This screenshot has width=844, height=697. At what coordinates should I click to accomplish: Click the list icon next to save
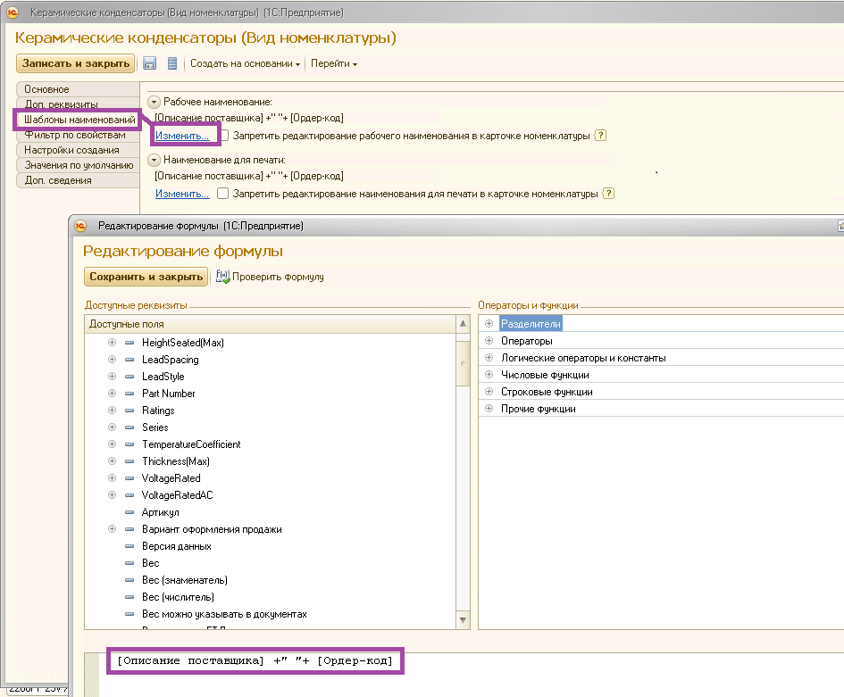(172, 63)
